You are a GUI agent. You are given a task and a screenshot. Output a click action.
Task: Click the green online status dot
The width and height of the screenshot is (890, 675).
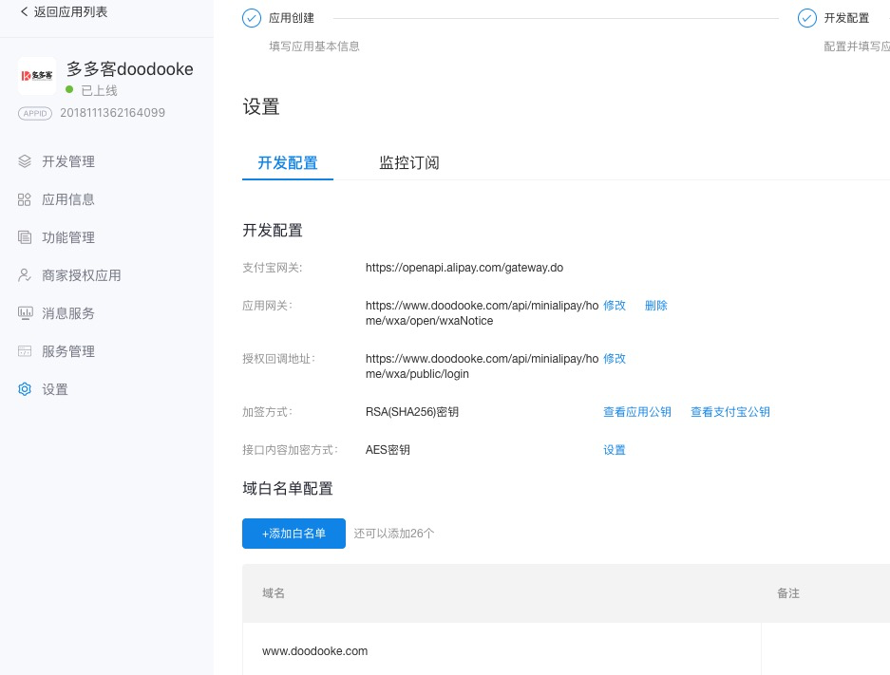[x=69, y=89]
